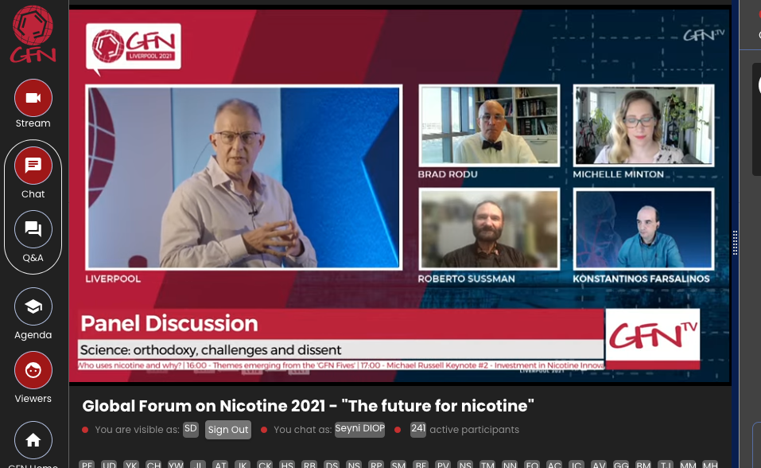761x468 pixels.
Task: Open the 241 active participants list
Action: 418,428
